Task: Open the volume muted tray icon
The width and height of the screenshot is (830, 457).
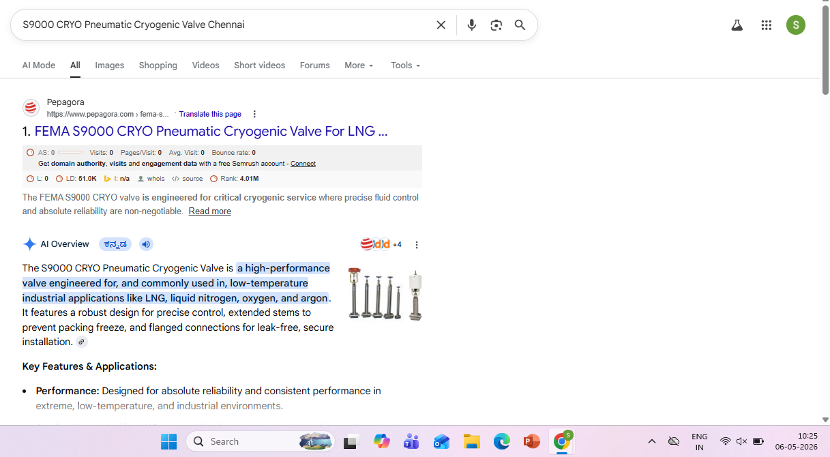Action: [x=742, y=441]
